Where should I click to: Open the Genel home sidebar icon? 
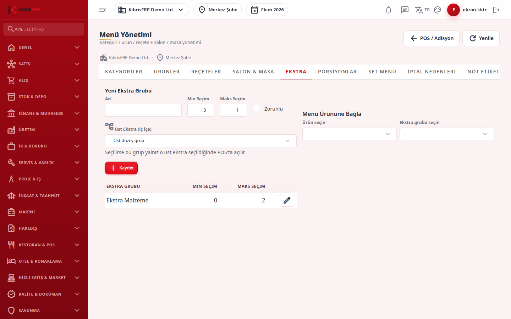tap(11, 47)
